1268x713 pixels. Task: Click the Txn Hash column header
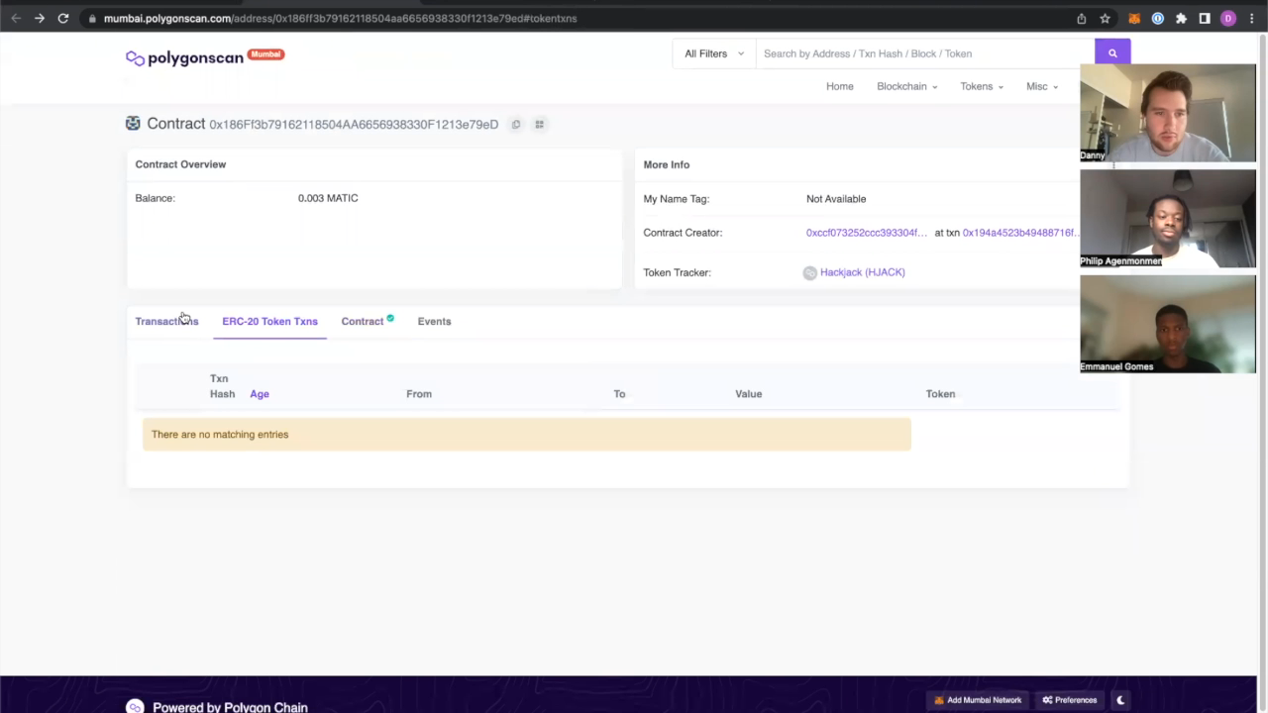222,386
